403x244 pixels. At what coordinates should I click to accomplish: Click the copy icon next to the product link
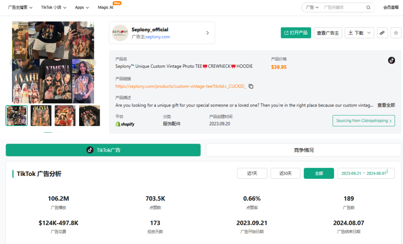(251, 86)
